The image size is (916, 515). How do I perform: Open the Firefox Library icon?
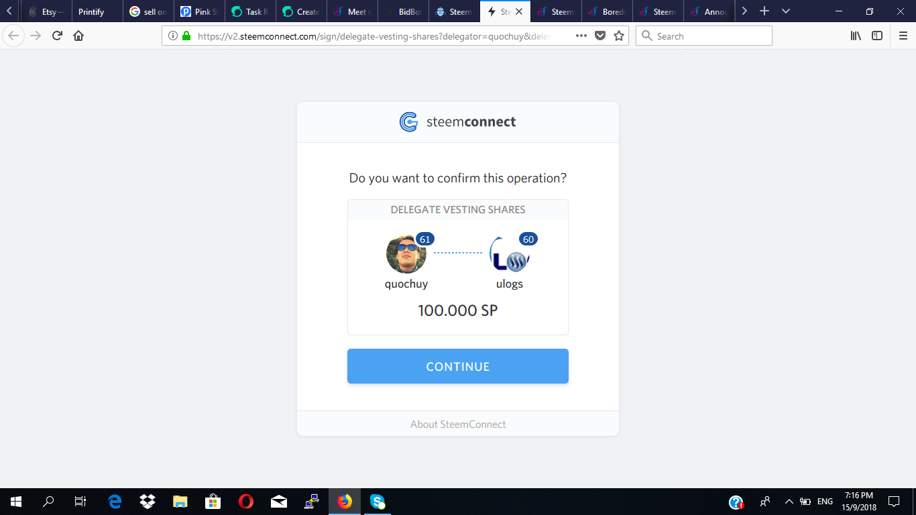pyautogui.click(x=856, y=36)
